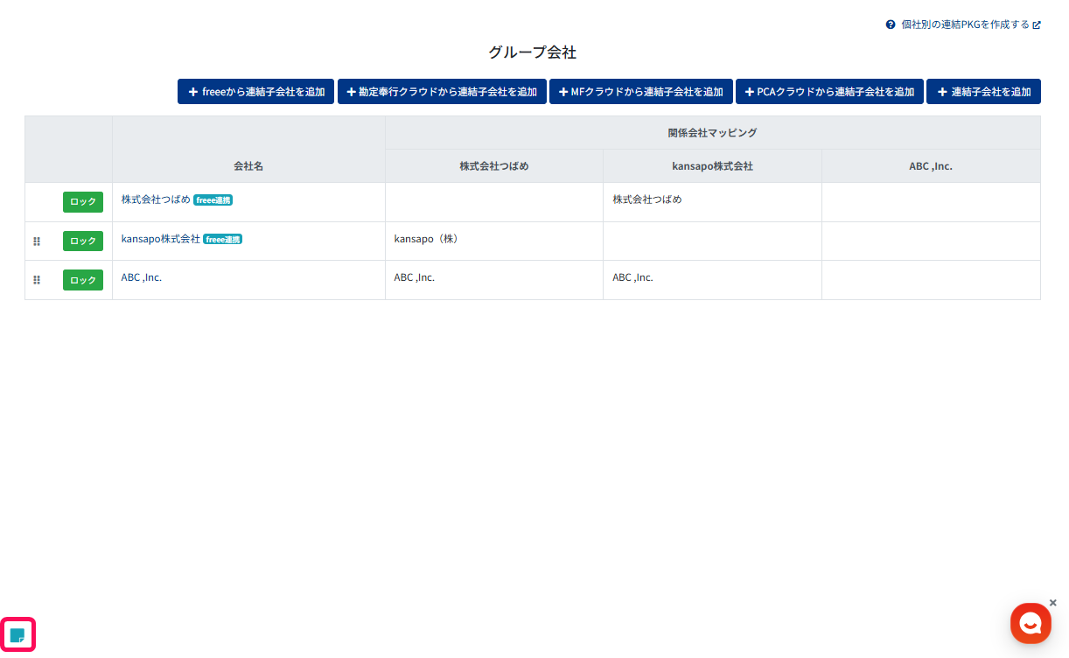
Task: Dismiss the chat widget with the x
Action: (x=1052, y=602)
